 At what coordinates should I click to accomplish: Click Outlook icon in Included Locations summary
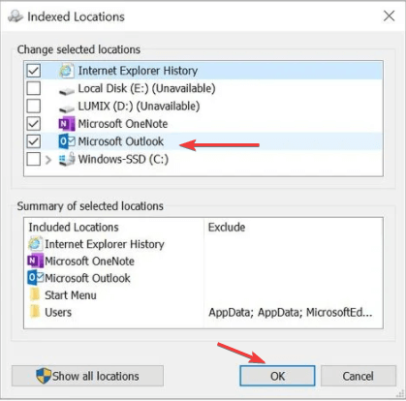35,278
